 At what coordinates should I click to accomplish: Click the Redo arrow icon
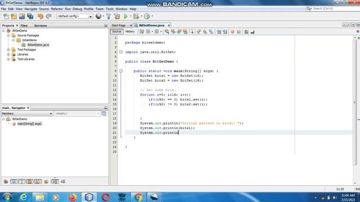click(48, 16)
